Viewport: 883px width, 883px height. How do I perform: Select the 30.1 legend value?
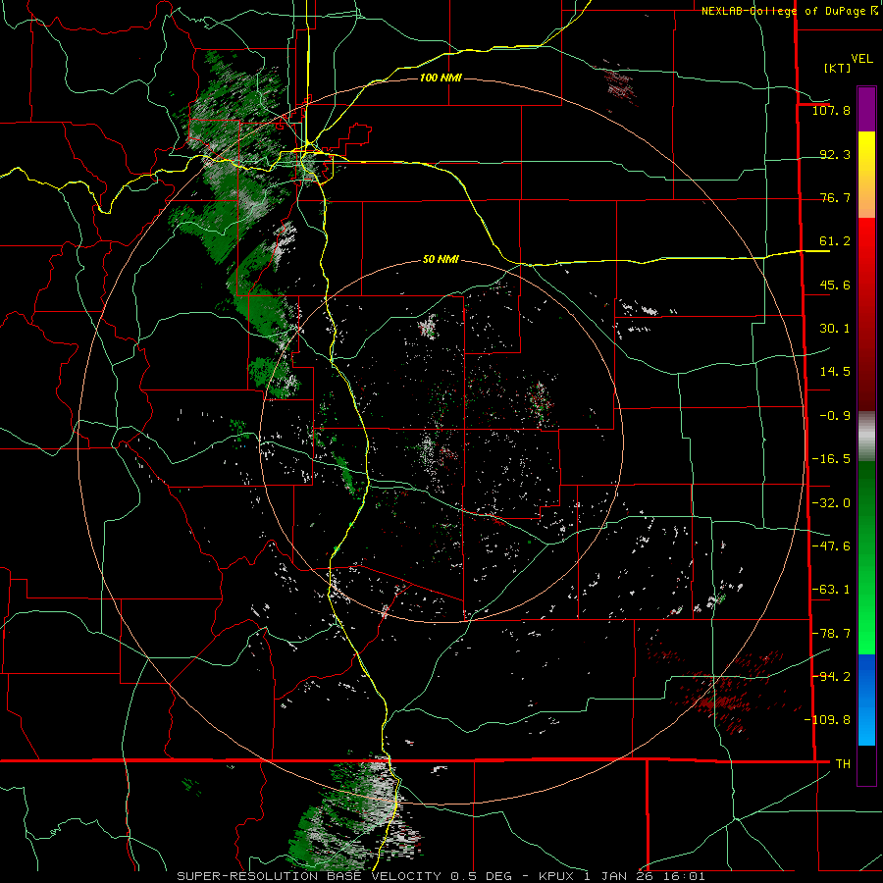(x=835, y=329)
